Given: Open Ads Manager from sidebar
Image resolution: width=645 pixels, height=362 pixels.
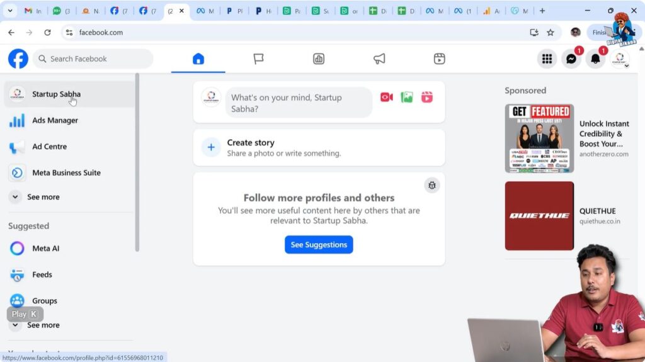Looking at the screenshot, I should point(69,120).
